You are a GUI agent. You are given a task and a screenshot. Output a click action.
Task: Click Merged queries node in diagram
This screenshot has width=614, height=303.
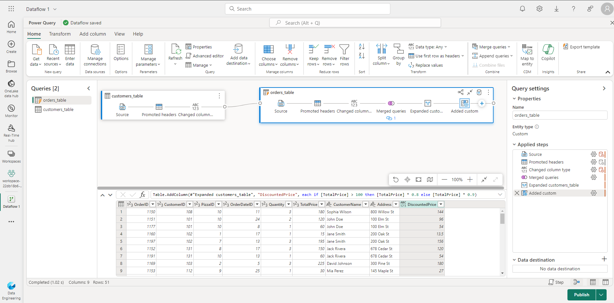click(391, 103)
